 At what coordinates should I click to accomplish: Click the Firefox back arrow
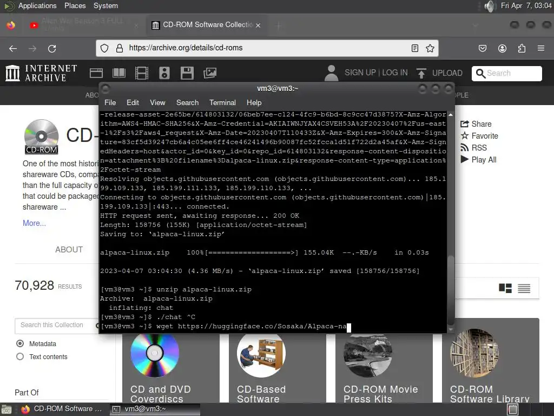13,48
